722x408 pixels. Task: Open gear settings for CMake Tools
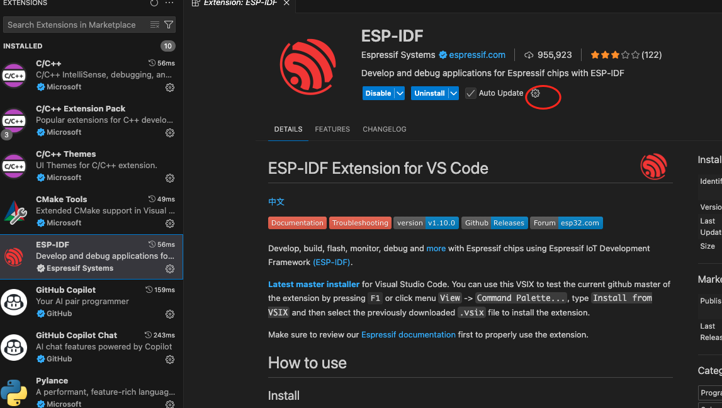pos(170,224)
